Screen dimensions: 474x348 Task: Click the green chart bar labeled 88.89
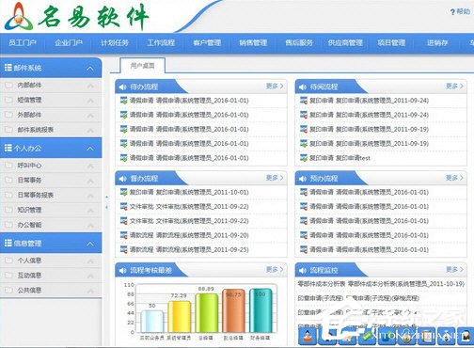206,313
